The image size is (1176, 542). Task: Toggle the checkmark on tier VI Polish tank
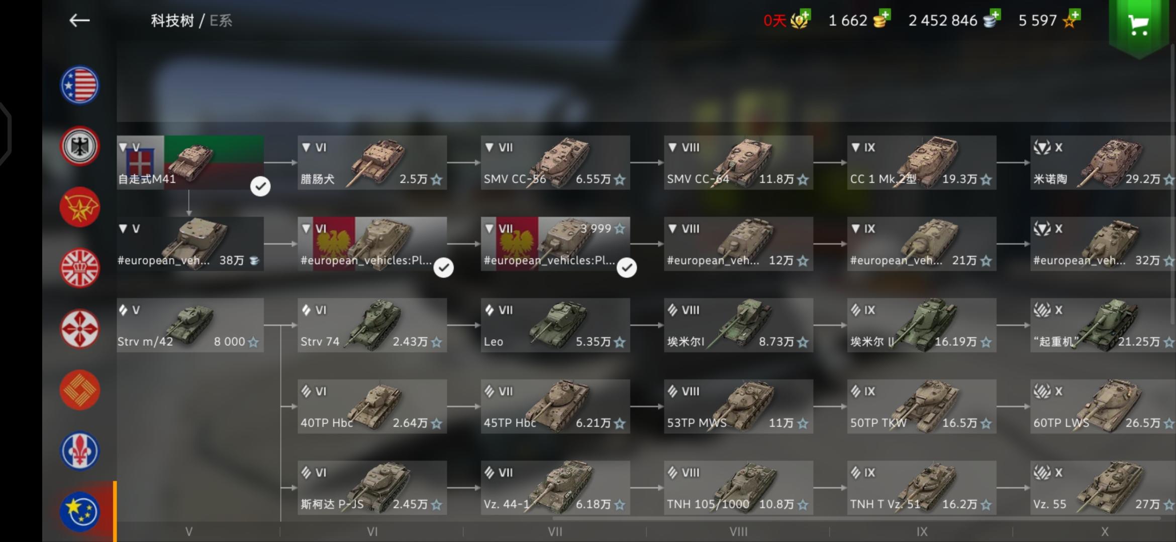pos(443,268)
